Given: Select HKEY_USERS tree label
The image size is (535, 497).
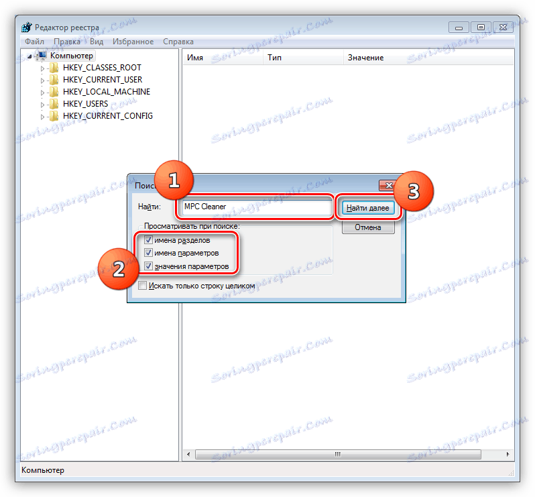Looking at the screenshot, I should (x=85, y=104).
